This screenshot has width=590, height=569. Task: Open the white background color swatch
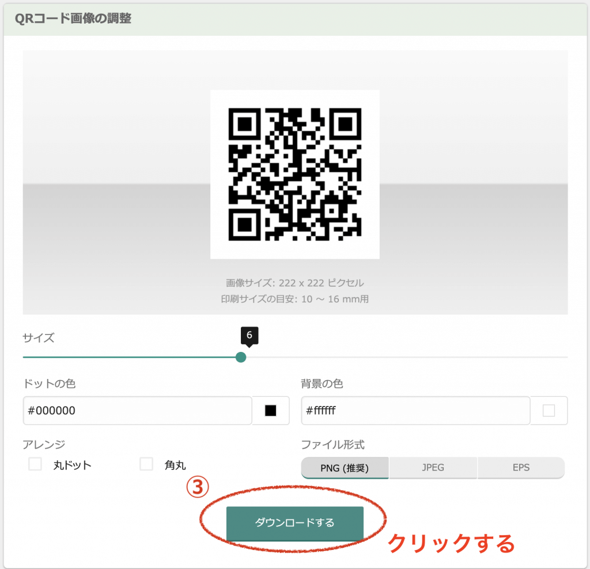[x=549, y=411]
